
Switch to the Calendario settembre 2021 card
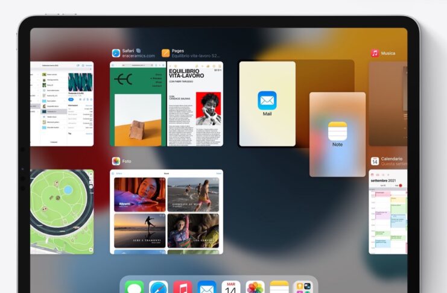click(x=388, y=212)
